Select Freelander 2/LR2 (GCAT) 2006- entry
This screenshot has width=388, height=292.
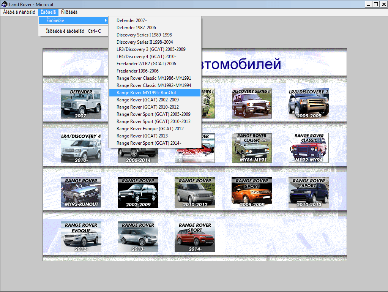[x=155, y=63]
